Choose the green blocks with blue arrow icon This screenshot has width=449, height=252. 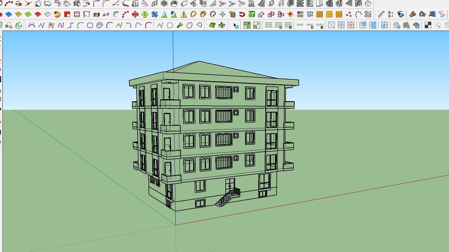click(252, 14)
